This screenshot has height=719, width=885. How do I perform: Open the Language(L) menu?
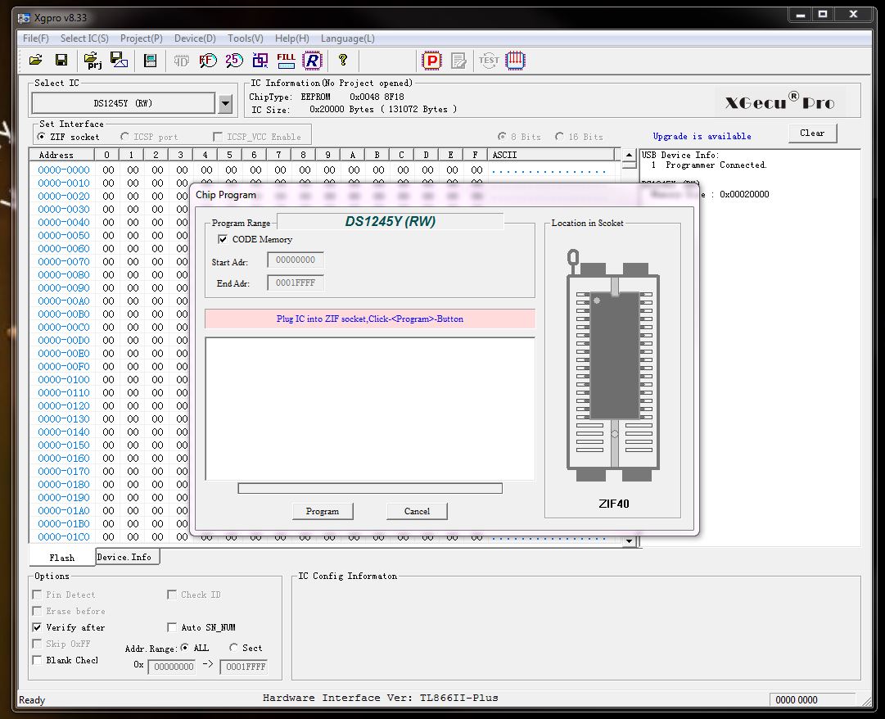click(x=348, y=38)
